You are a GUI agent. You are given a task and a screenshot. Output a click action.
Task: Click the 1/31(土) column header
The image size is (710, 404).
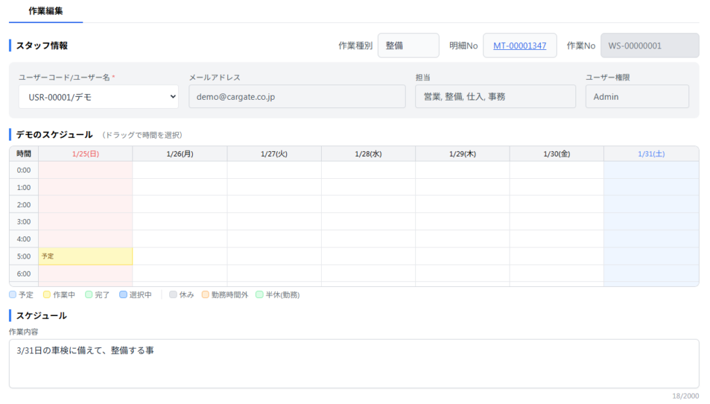pos(650,154)
